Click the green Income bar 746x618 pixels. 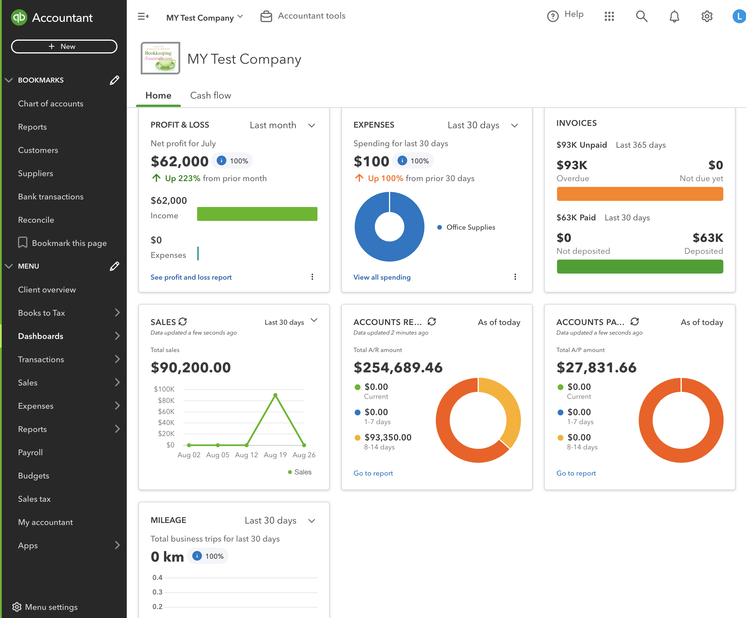(x=257, y=214)
